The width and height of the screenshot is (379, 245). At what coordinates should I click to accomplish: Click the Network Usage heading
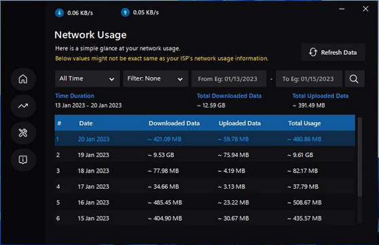(x=90, y=35)
